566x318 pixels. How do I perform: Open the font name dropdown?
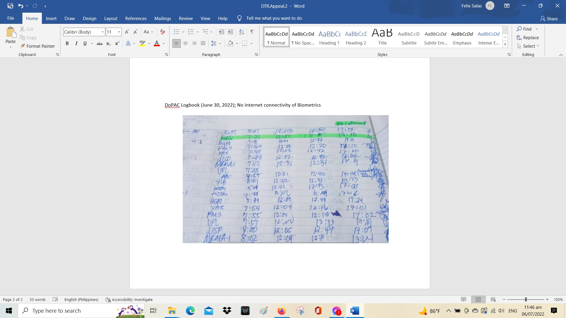(102, 32)
